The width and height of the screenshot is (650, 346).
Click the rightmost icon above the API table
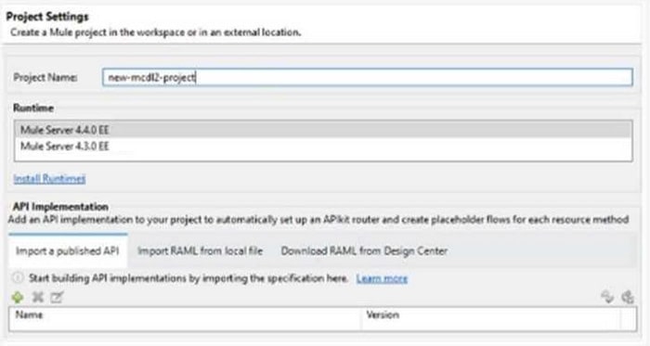pyautogui.click(x=627, y=296)
